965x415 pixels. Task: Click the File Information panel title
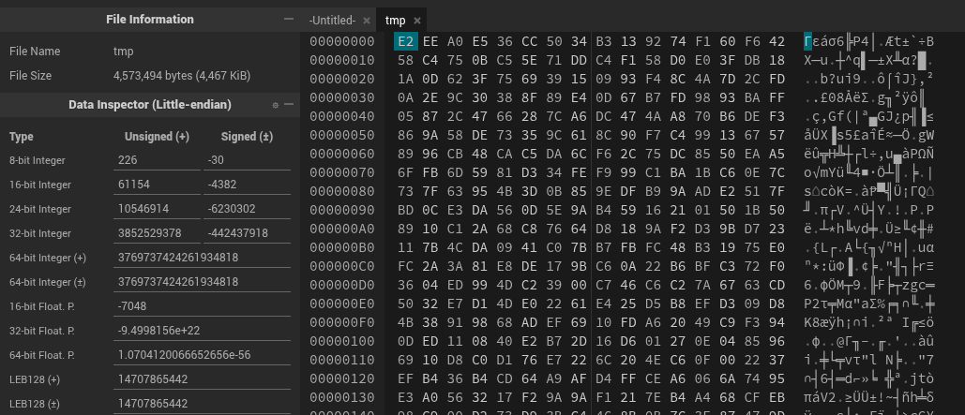[x=150, y=20]
